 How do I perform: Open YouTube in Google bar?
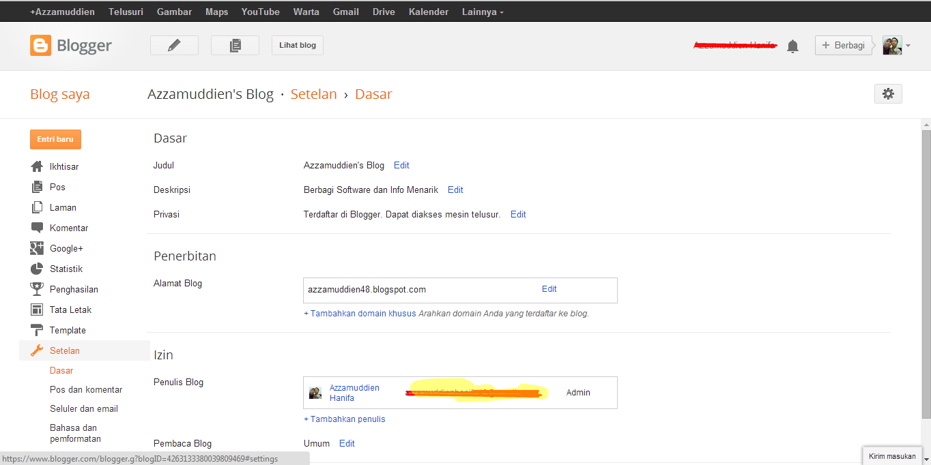(x=261, y=12)
